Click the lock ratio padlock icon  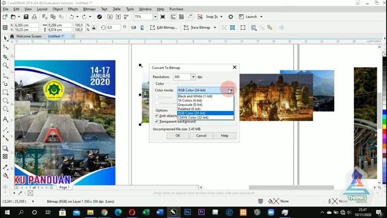(94, 27)
